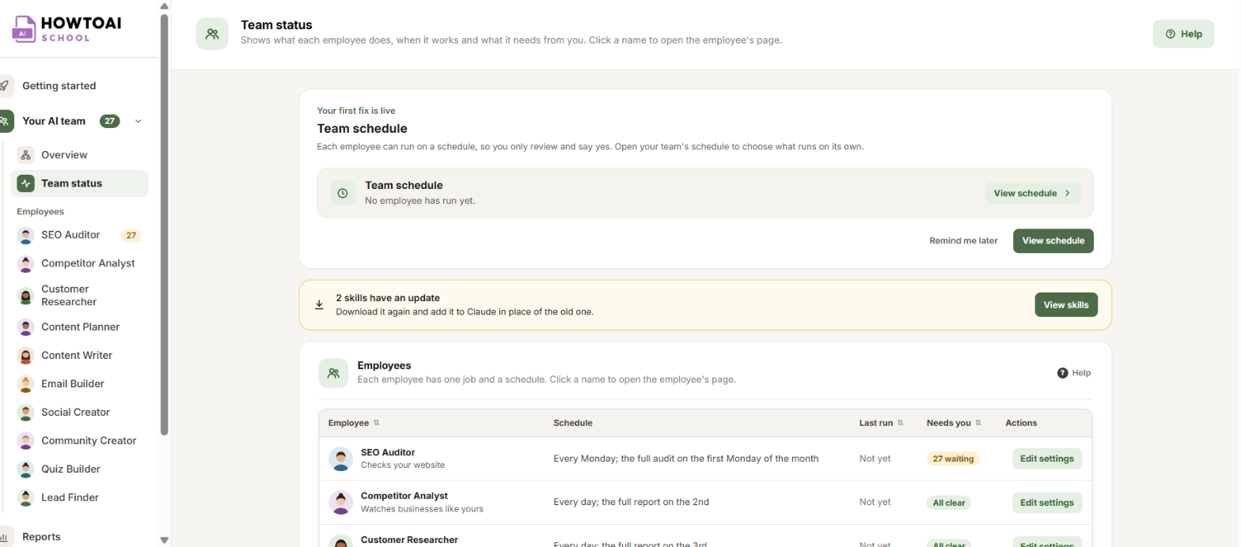This screenshot has height=547, width=1241.
Task: Click the Community Creator avatar in sidebar
Action: [25, 440]
